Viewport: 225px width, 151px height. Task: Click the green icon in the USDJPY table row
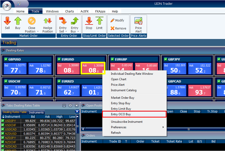[3, 121]
